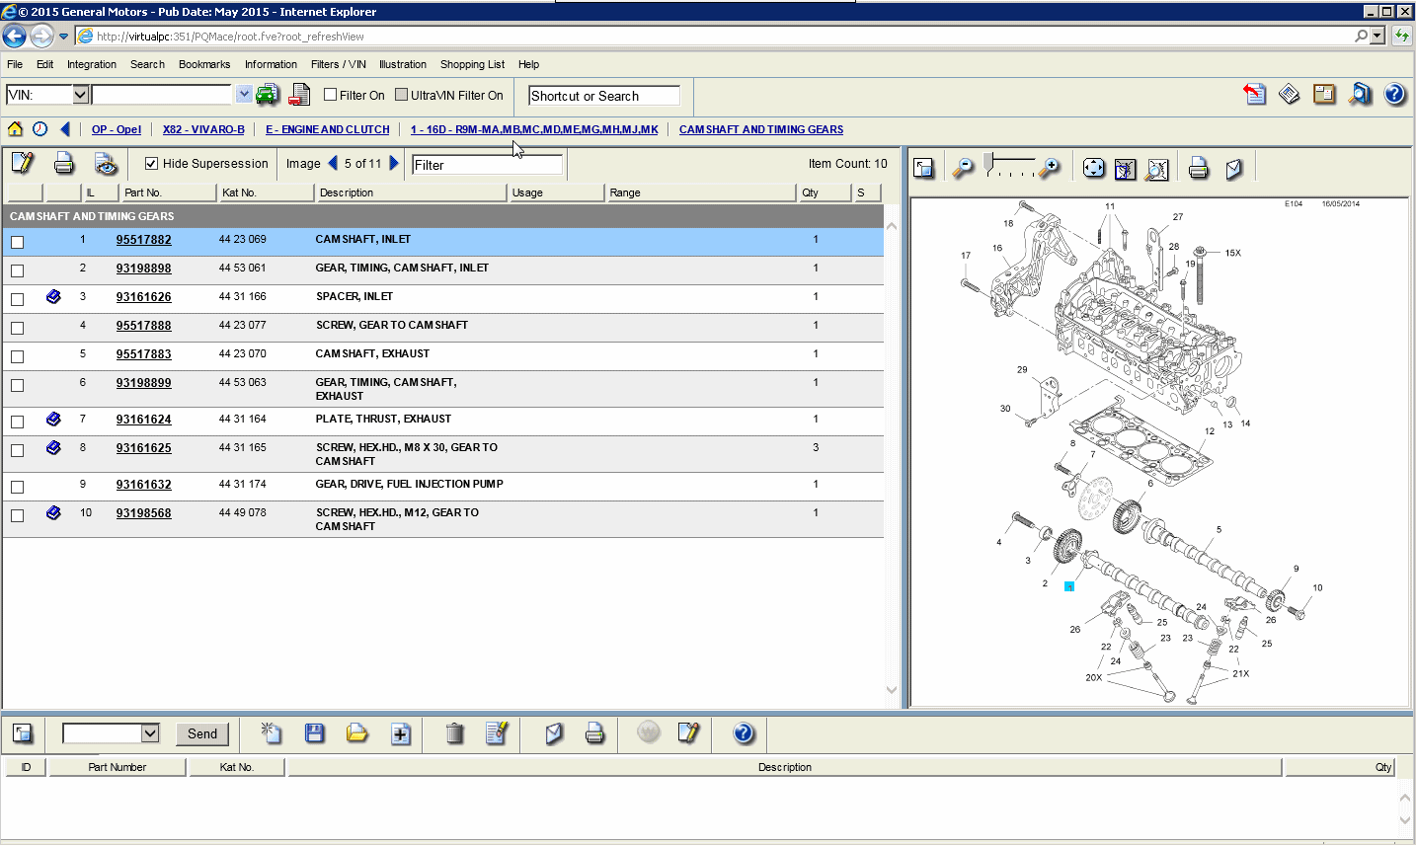Open part number 93198898 link
1416x846 pixels.
[143, 269]
